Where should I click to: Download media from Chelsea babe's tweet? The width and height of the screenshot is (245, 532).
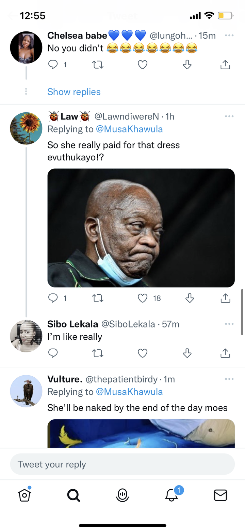pyautogui.click(x=187, y=65)
